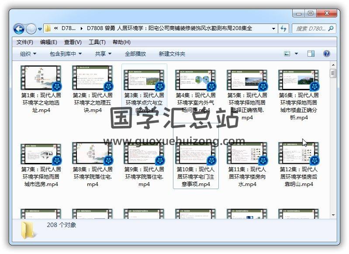The height and width of the screenshot is (254, 349).
Task: Open the 文件(F) menu
Action: click(x=25, y=42)
